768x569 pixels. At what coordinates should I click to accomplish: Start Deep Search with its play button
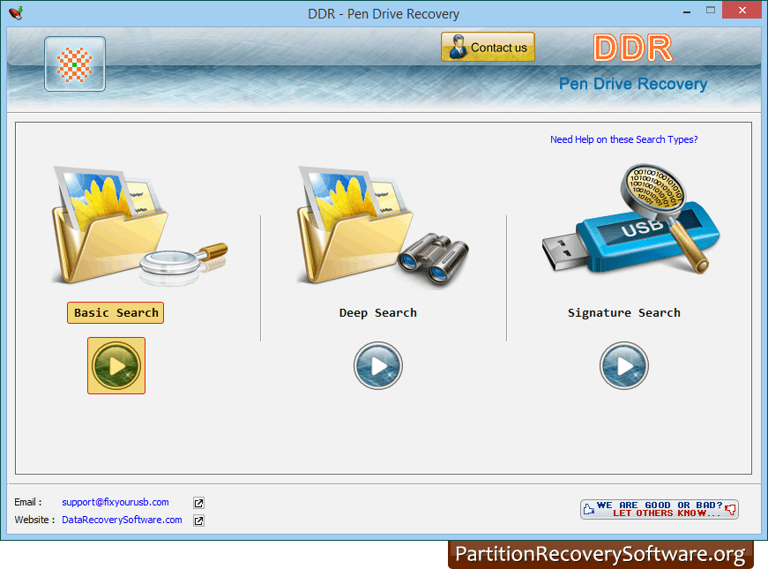pos(378,365)
